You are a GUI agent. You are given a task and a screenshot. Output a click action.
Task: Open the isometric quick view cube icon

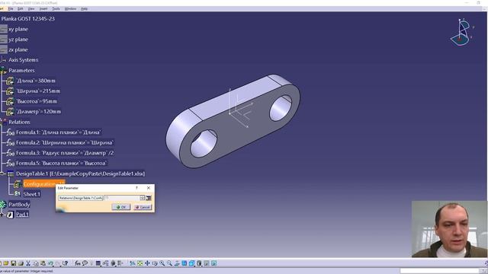[191, 263]
